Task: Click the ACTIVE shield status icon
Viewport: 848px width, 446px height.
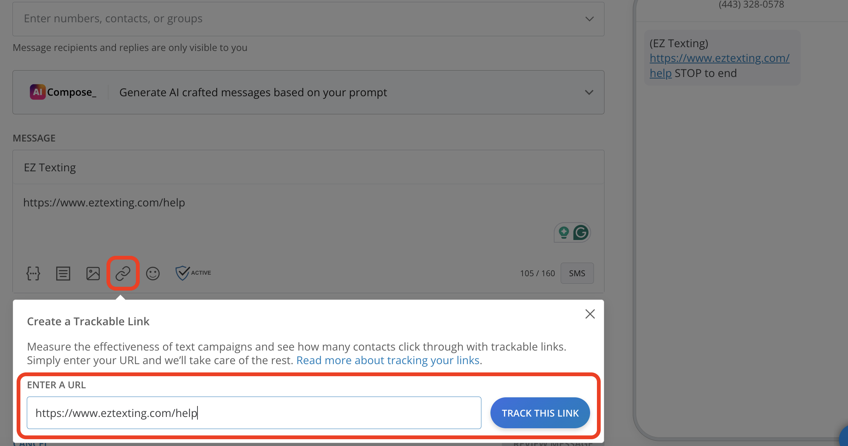Action: click(183, 272)
